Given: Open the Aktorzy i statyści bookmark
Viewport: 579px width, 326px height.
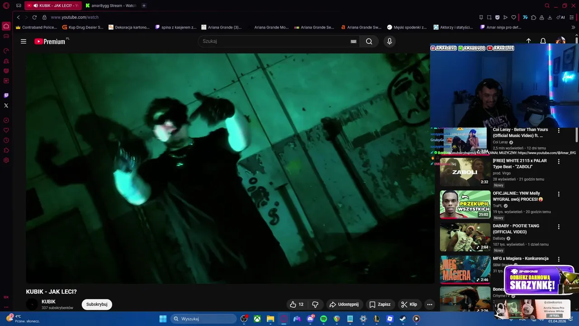Looking at the screenshot, I should point(454,27).
